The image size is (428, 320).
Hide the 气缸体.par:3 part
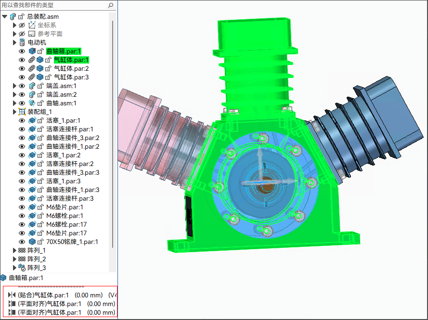(x=22, y=77)
